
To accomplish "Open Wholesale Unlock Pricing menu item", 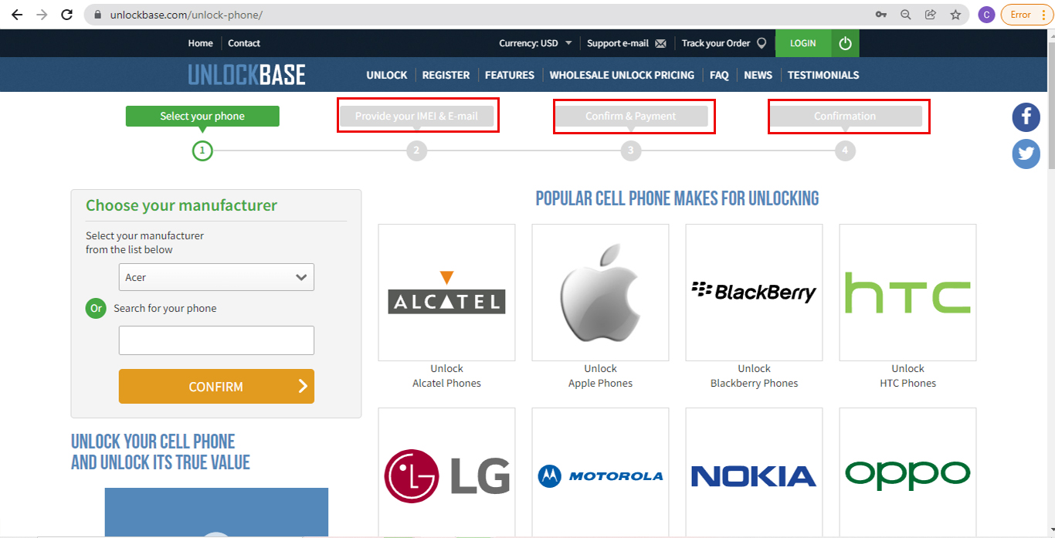I will click(622, 75).
